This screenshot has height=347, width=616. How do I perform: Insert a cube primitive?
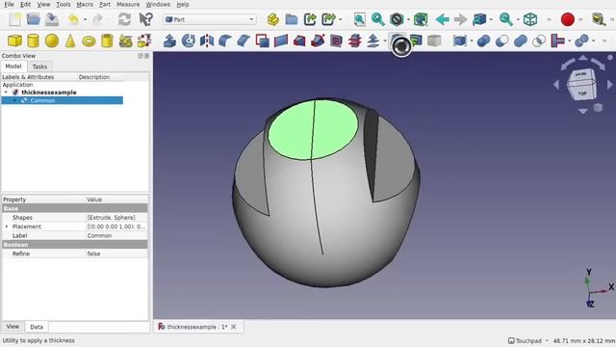coord(15,40)
